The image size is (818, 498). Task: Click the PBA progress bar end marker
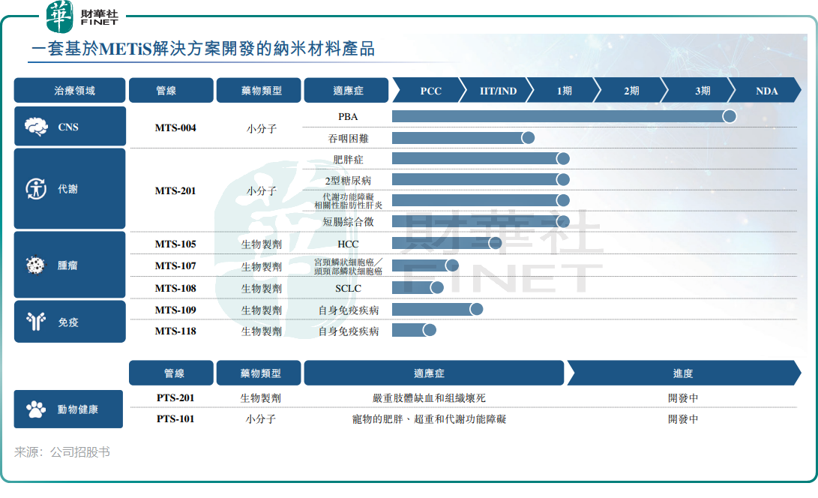point(729,116)
